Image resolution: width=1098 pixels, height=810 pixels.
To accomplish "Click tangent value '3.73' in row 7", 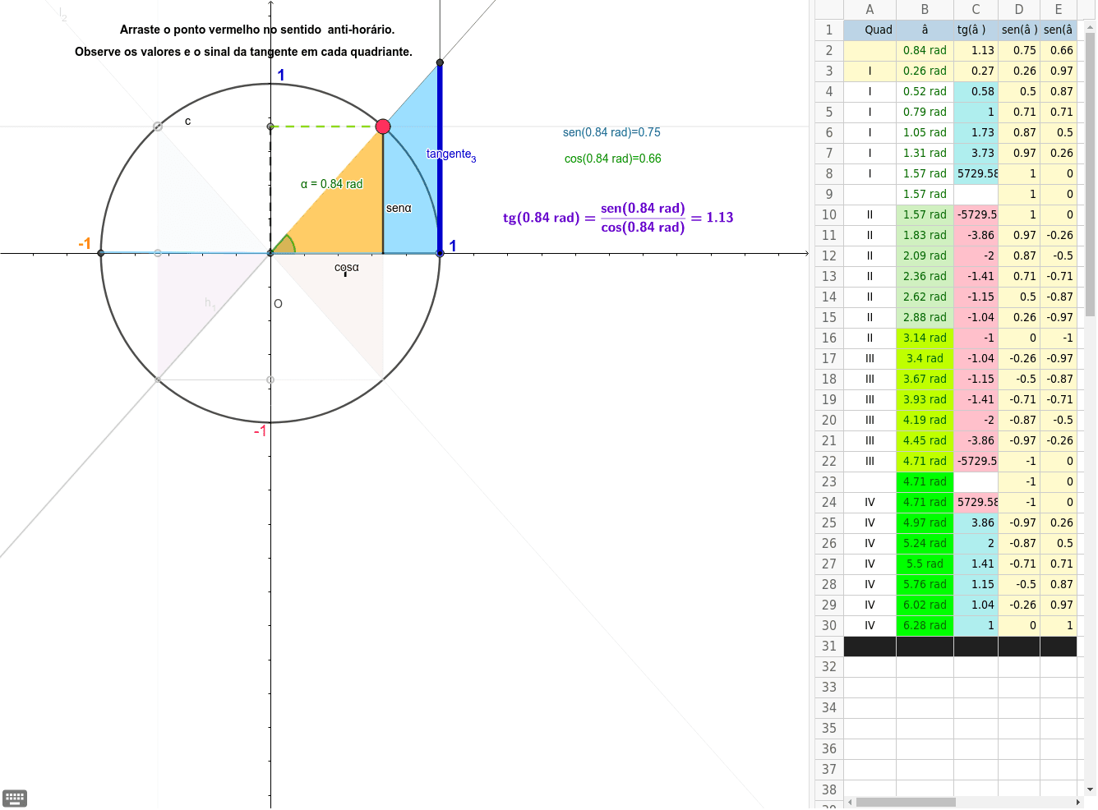I will click(976, 153).
